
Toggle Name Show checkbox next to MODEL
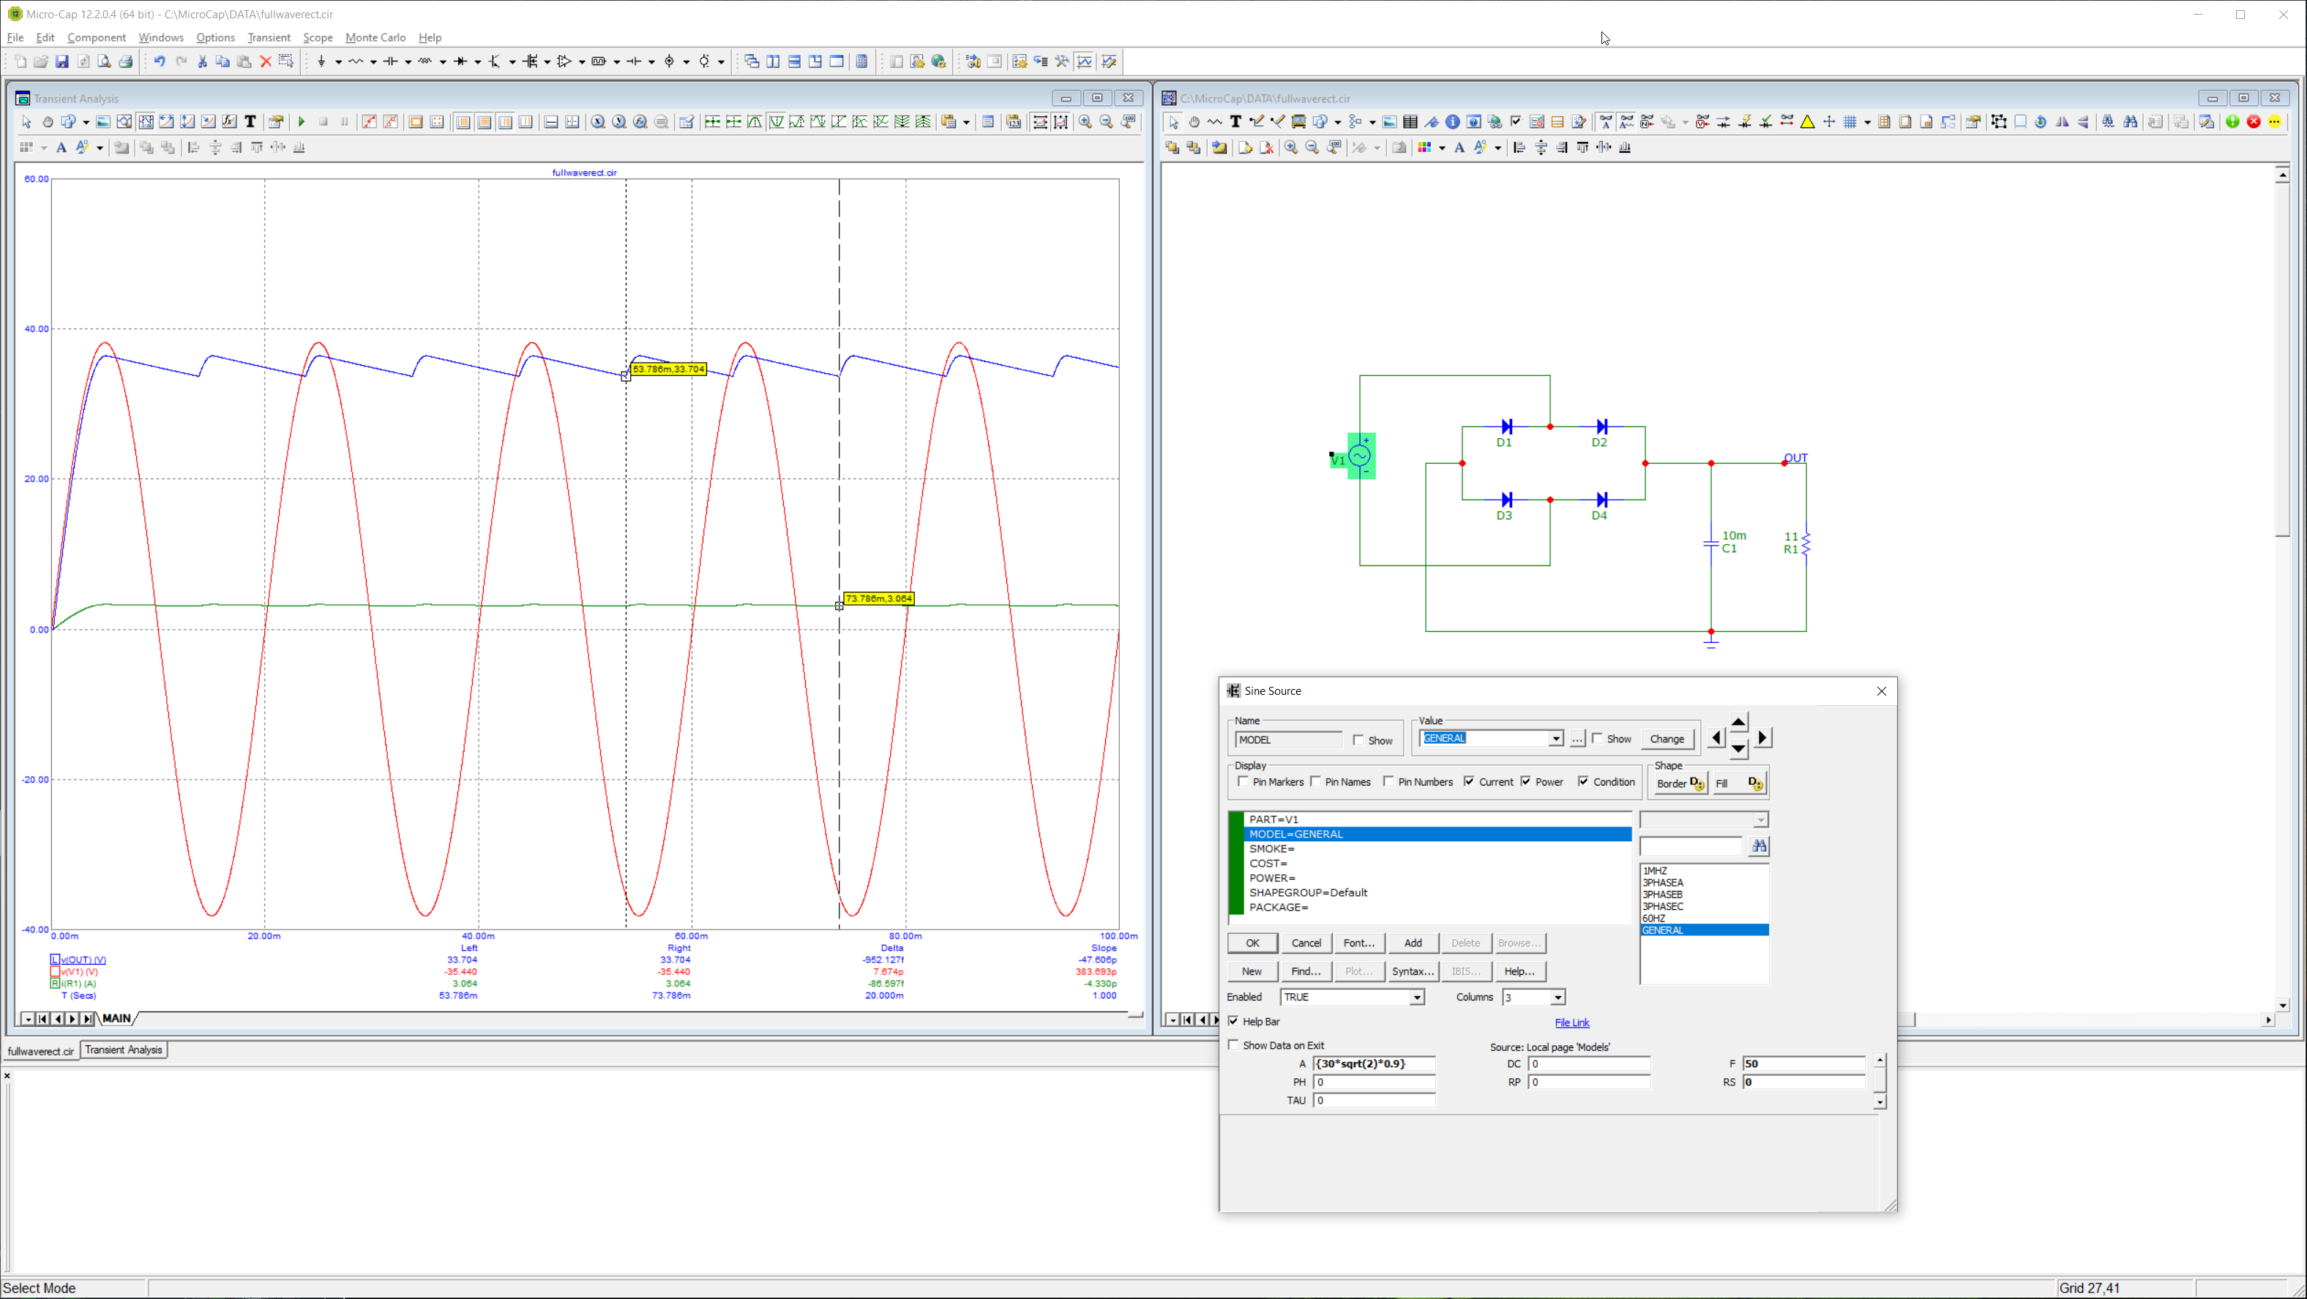[1358, 740]
